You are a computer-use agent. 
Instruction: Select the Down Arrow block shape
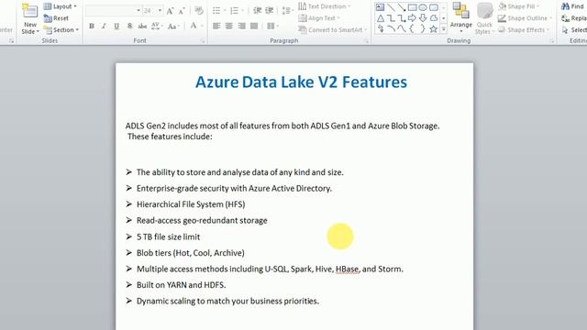[423, 18]
